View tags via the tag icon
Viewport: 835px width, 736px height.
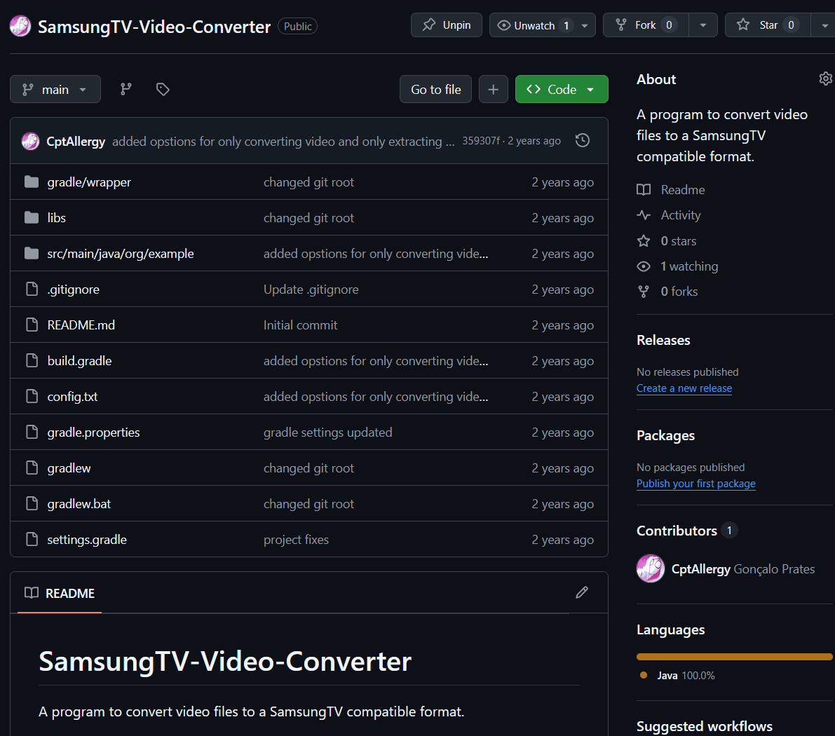pyautogui.click(x=163, y=89)
